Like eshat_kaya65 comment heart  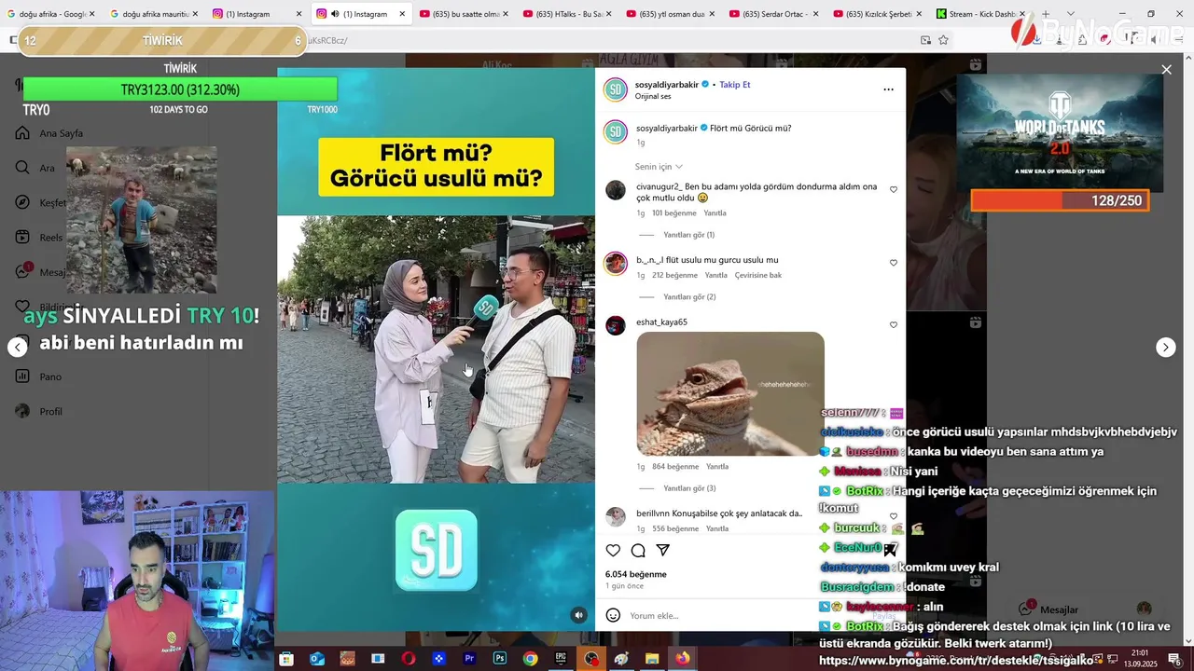[x=894, y=325]
